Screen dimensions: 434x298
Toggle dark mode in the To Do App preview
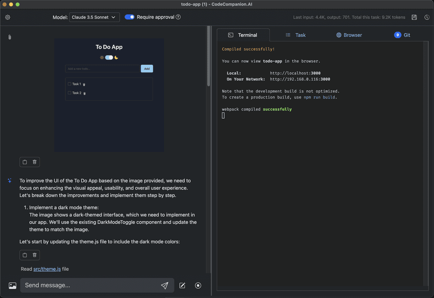click(x=109, y=57)
